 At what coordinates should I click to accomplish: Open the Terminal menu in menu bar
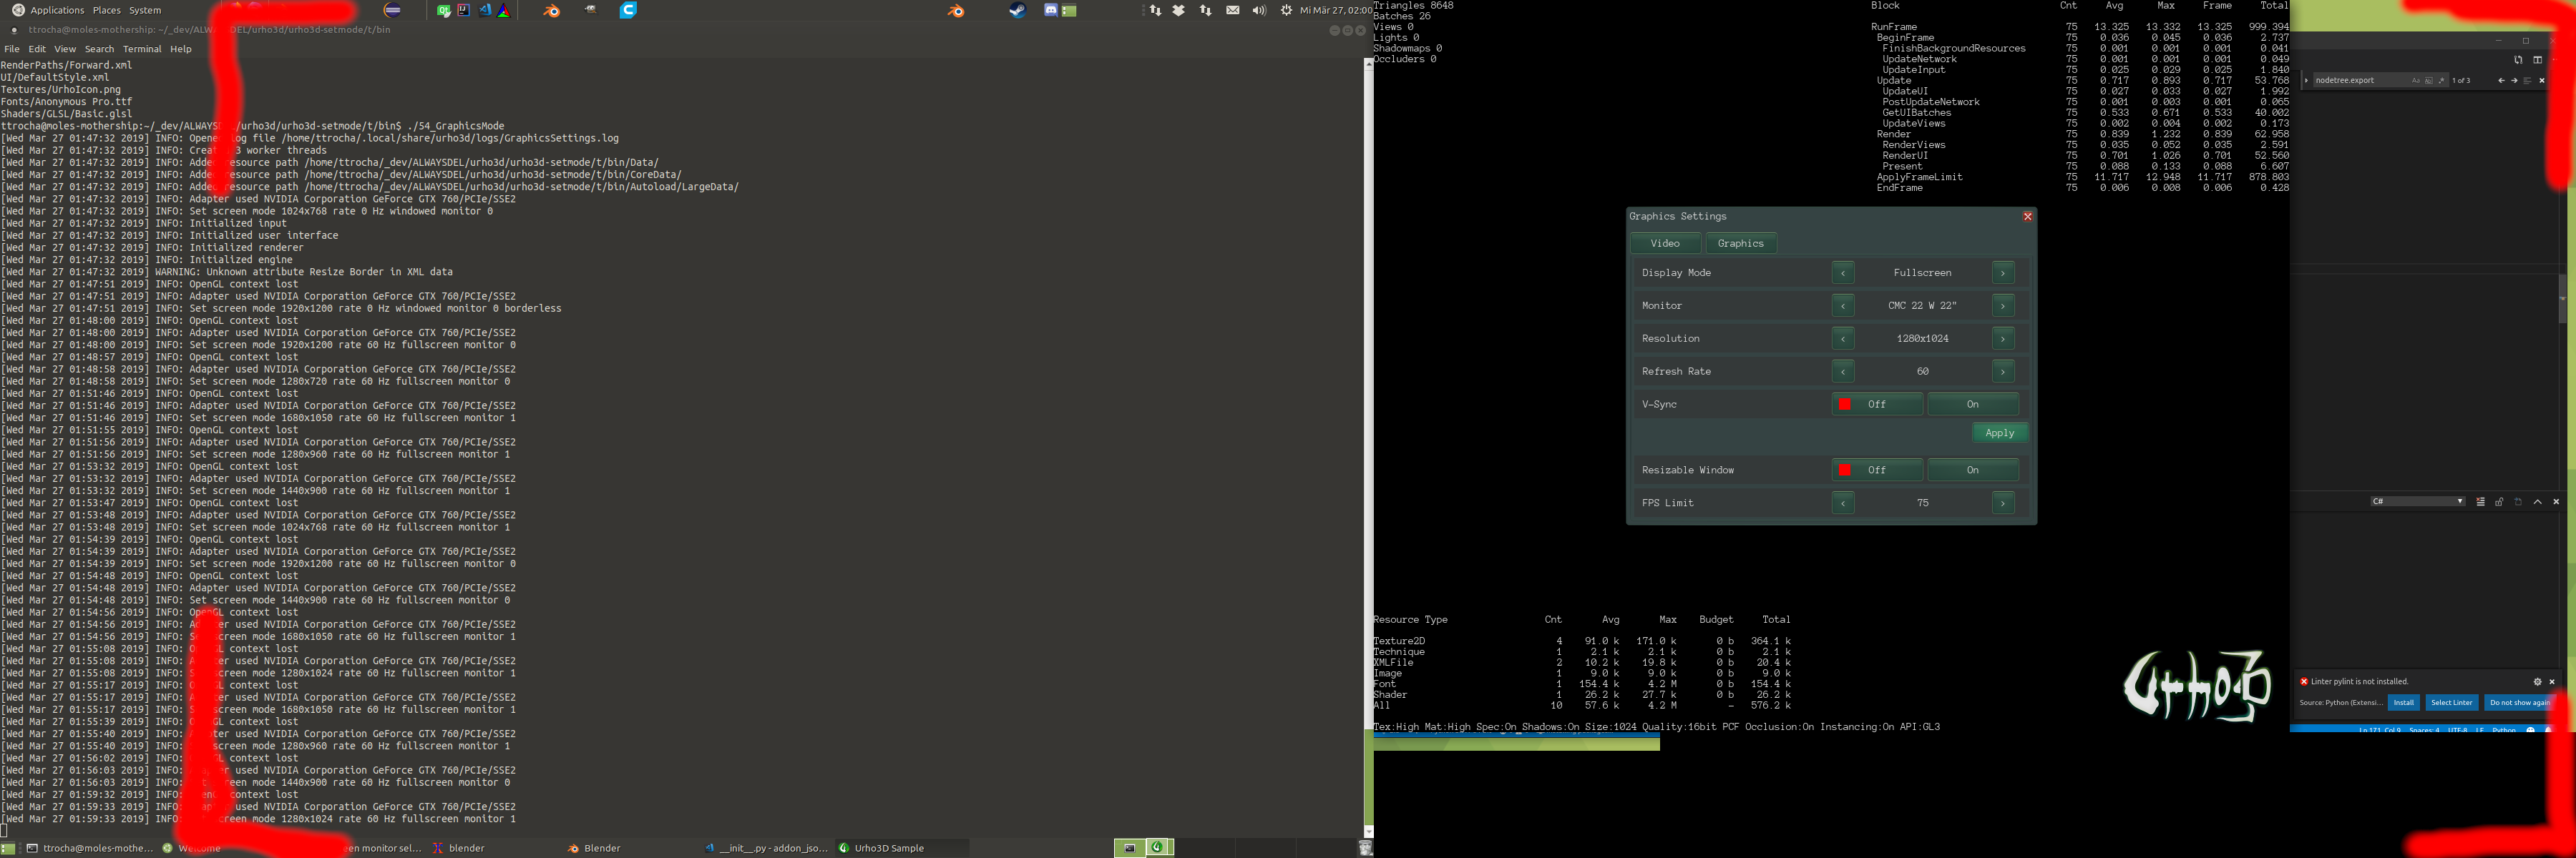tap(142, 49)
